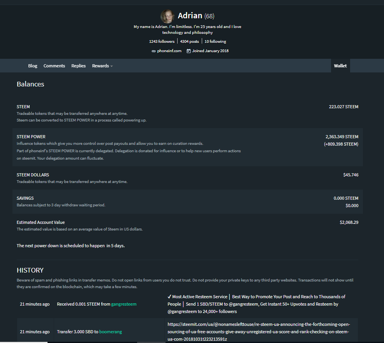This screenshot has height=343, width=384.
Task: Click the Adrian profile name heading
Action: 190,16
